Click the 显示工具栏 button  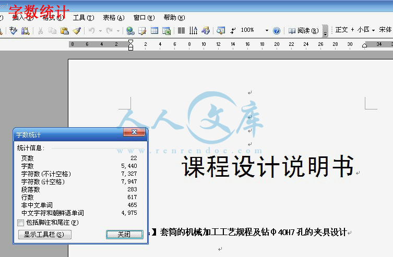point(45,235)
